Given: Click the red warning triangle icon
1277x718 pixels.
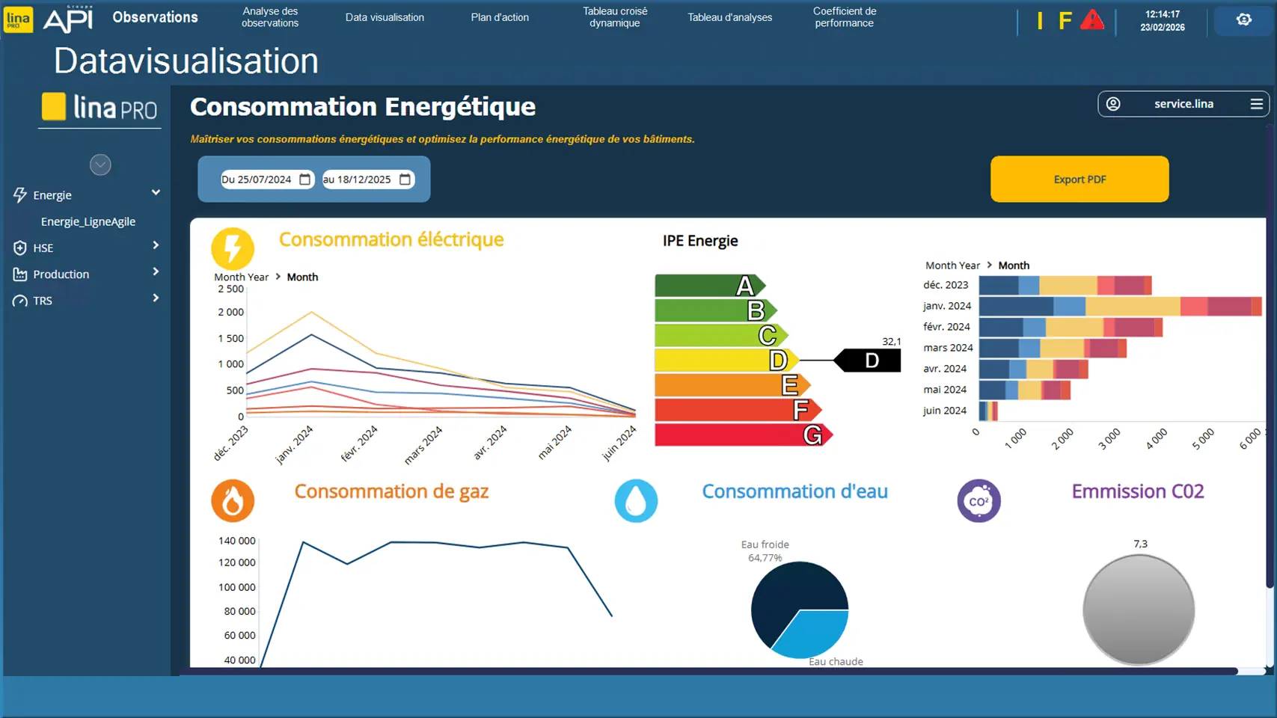Looking at the screenshot, I should click(1091, 20).
